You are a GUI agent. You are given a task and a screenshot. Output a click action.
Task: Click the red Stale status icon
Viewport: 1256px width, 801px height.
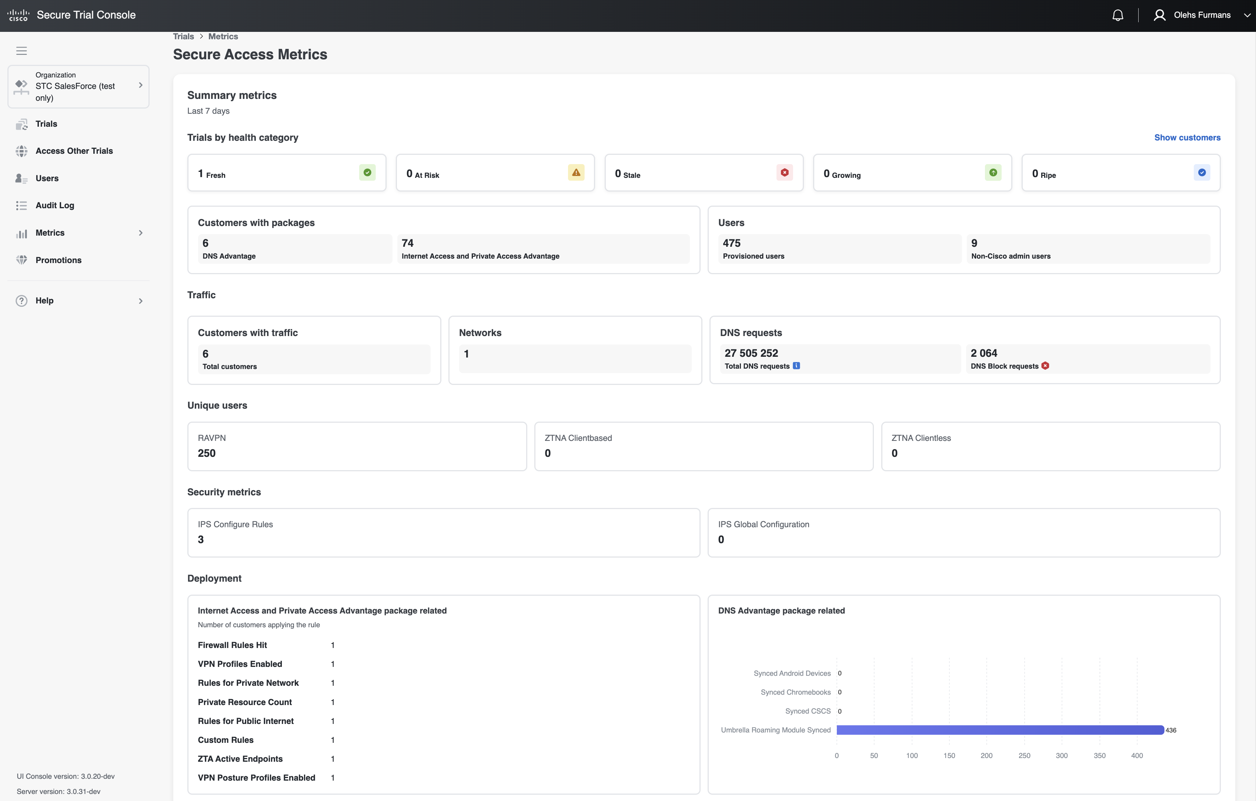point(785,173)
